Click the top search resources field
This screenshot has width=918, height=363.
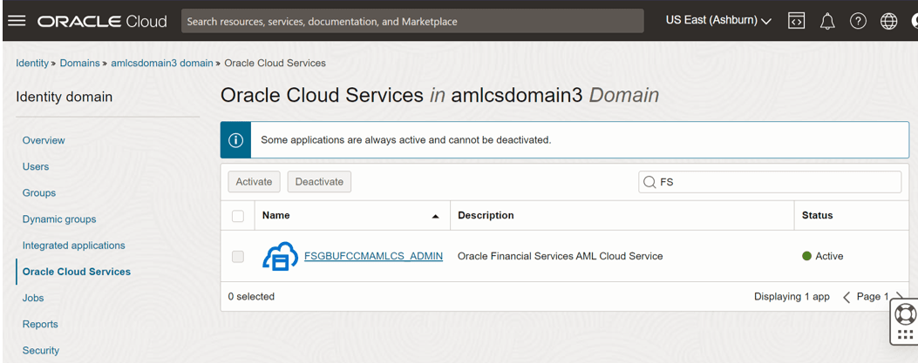(412, 21)
